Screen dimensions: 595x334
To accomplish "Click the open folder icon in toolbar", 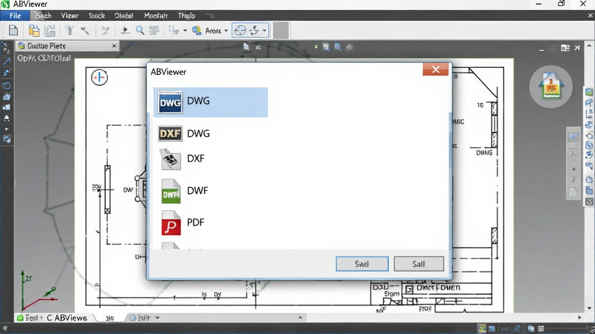I will [x=34, y=30].
